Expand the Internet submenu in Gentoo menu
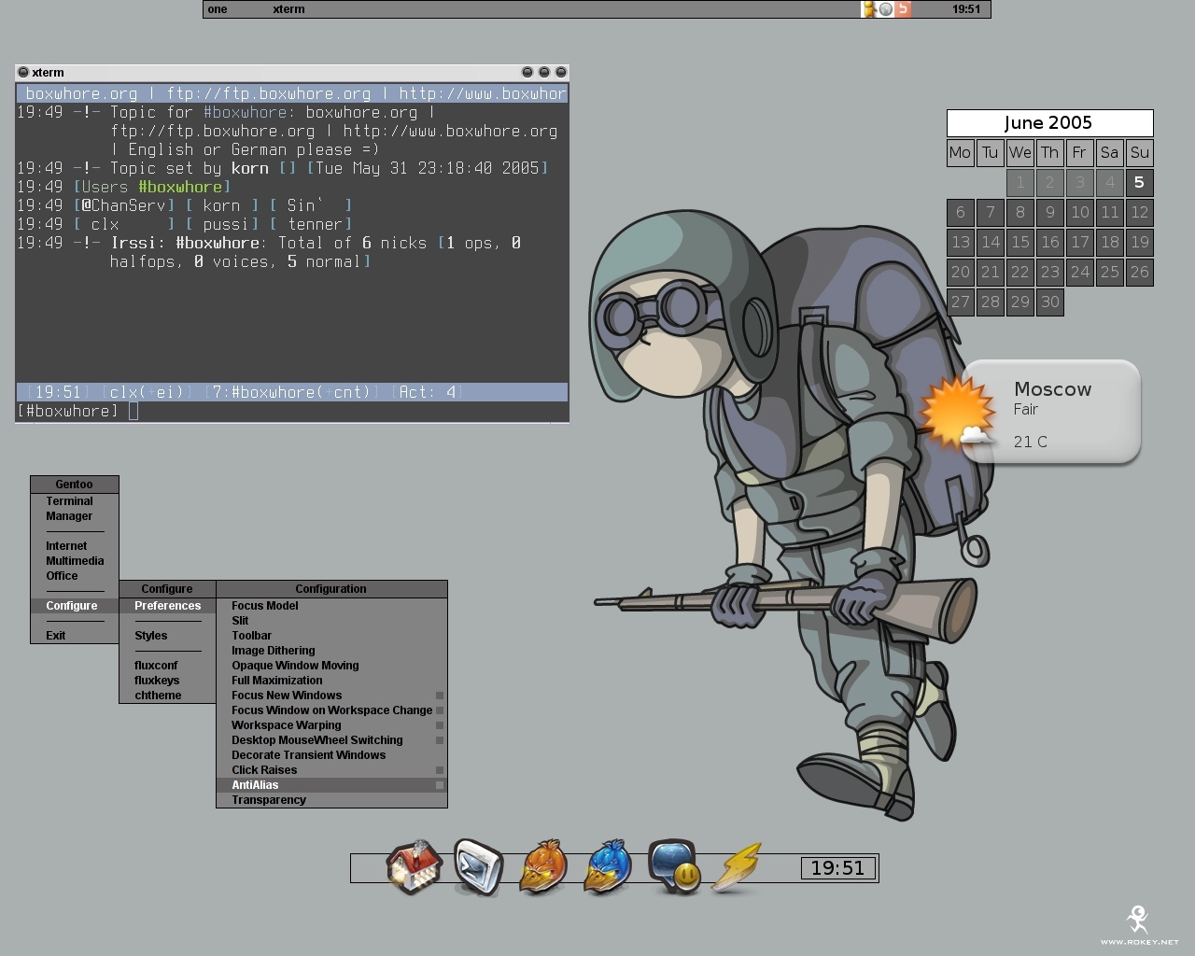The width and height of the screenshot is (1195, 956). pos(75,546)
